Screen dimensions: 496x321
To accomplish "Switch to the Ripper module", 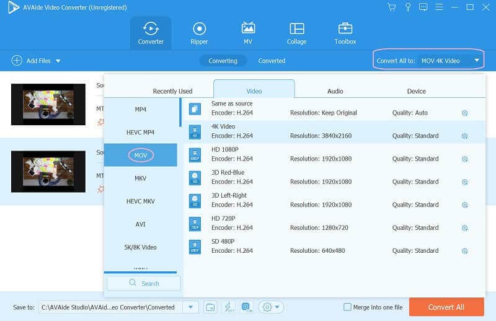I will coord(199,33).
